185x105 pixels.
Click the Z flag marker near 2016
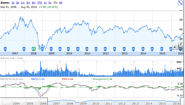(181, 44)
